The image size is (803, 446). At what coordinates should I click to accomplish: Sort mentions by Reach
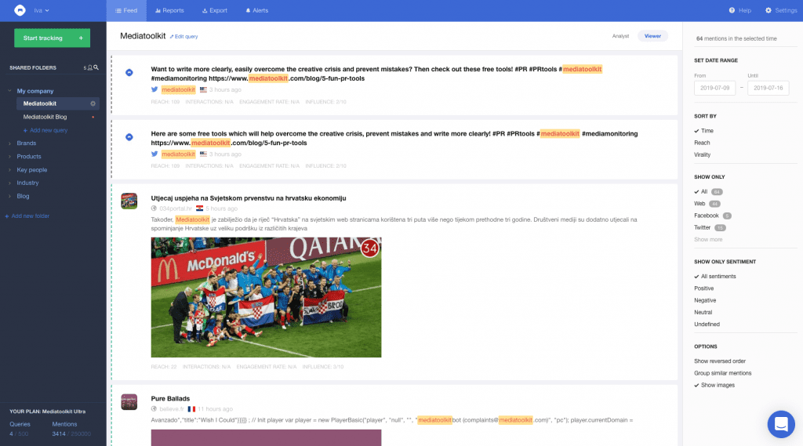702,143
